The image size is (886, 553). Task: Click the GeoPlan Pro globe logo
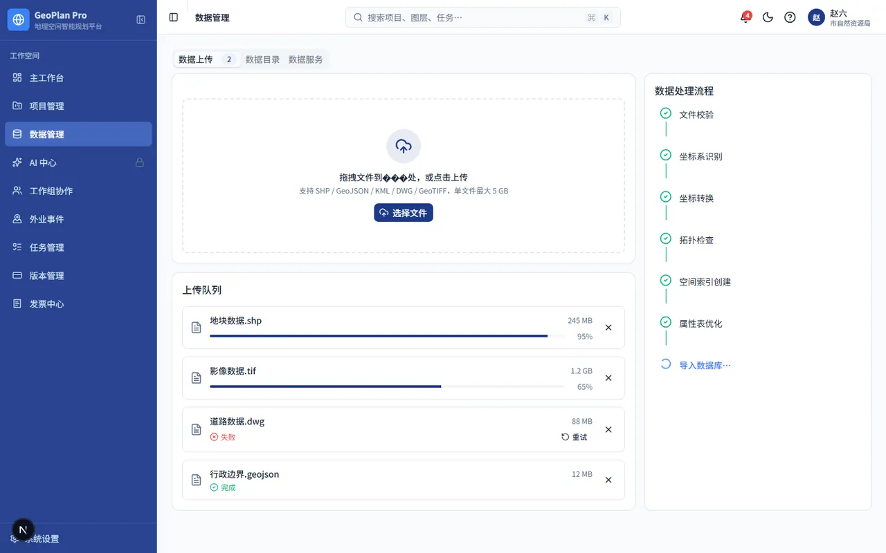[19, 20]
